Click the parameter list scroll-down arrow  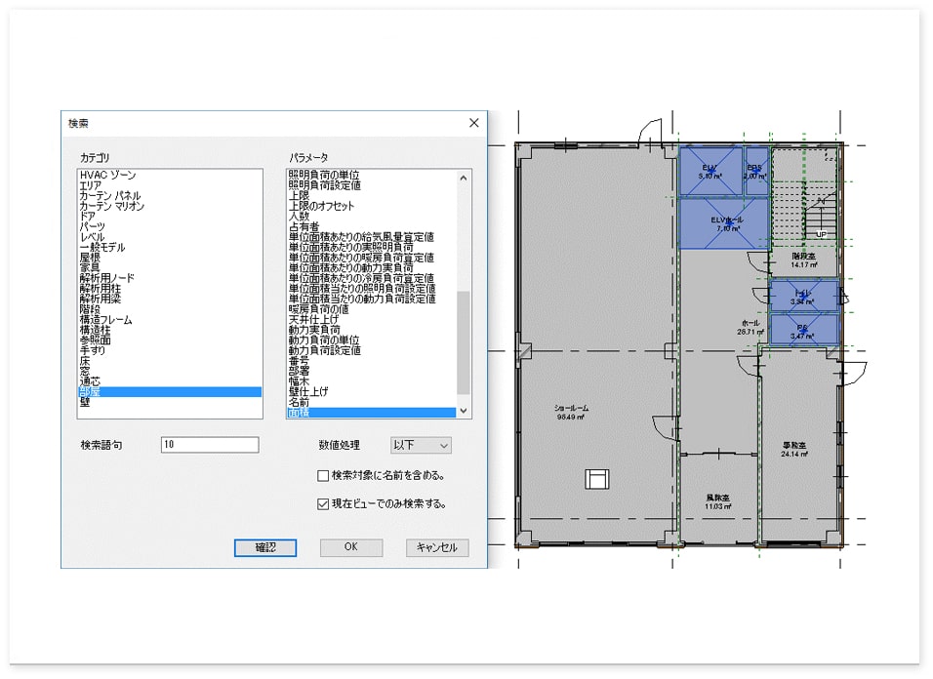(464, 412)
